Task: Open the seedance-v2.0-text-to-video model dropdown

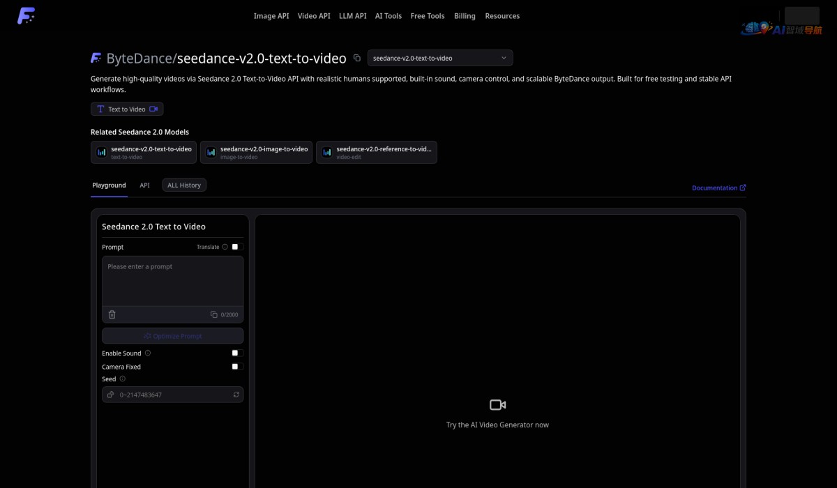Action: pos(440,58)
